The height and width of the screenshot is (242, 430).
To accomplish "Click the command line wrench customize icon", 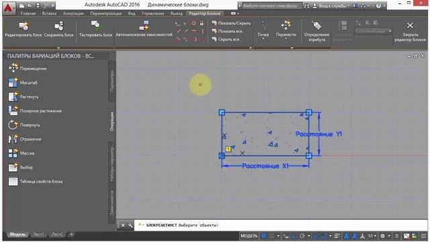I will tap(130, 225).
